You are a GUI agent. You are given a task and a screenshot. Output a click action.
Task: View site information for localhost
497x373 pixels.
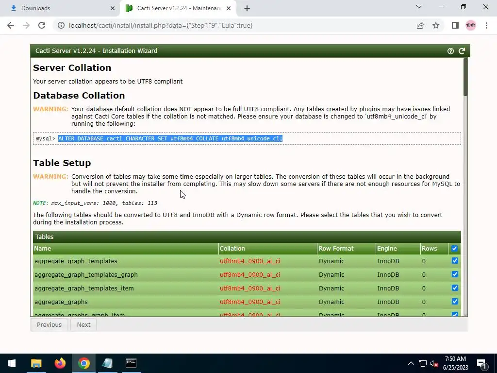[61, 25]
